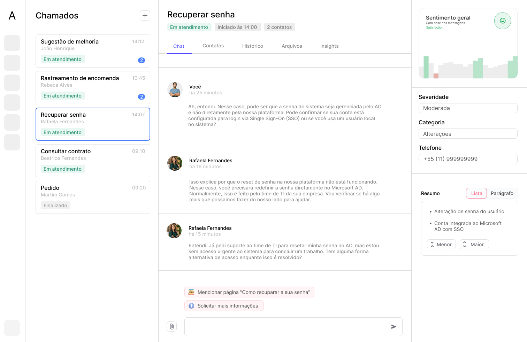Create a new chamado with the plus icon
Image resolution: width=527 pixels, height=342 pixels.
(145, 15)
